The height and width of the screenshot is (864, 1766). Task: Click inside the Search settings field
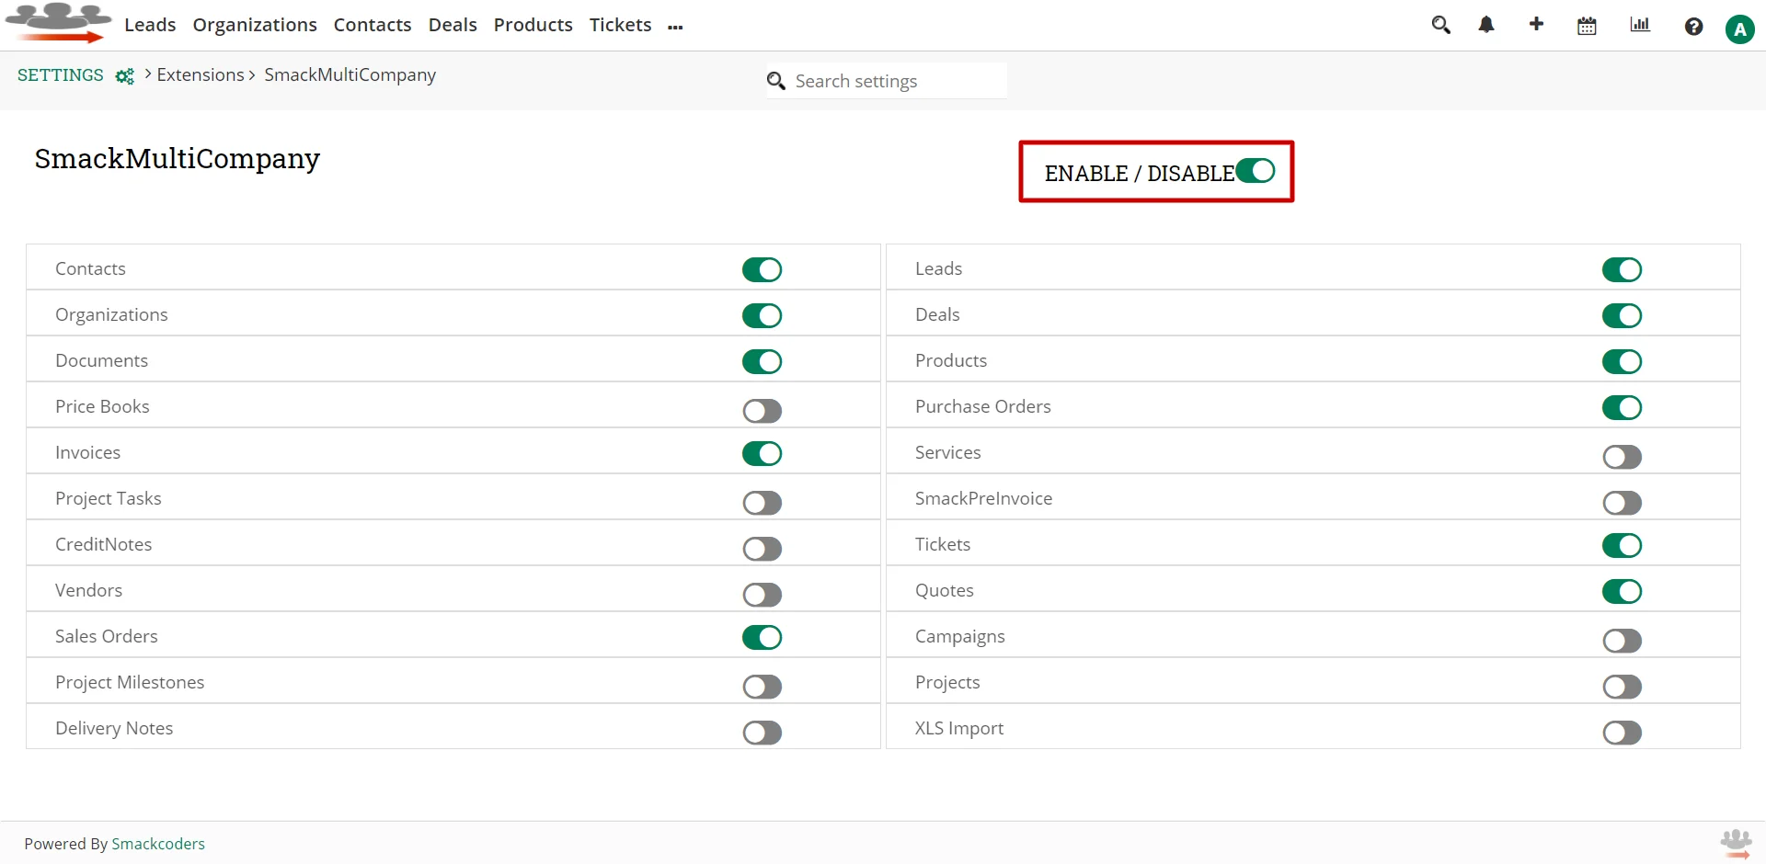click(883, 81)
